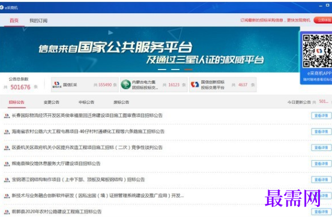Click the source icon beside 宝钢湛江 entry
332x217 pixels.
click(7, 180)
